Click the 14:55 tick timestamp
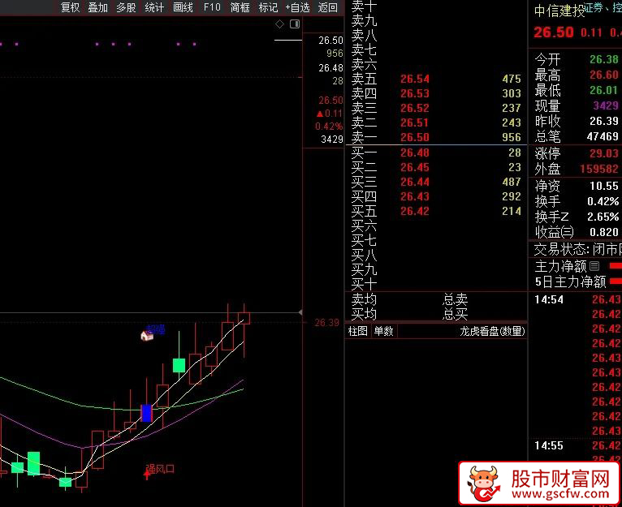Screen dimensions: 622x507 pos(549,445)
